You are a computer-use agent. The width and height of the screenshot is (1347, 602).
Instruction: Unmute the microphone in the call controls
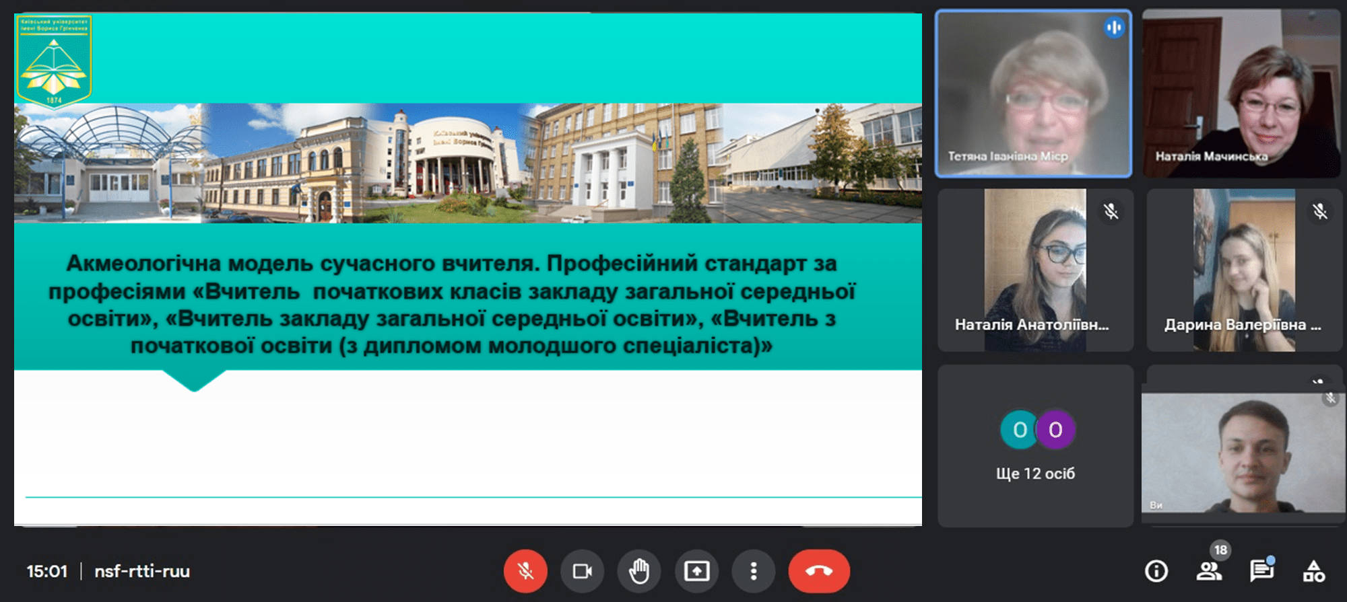click(x=525, y=571)
